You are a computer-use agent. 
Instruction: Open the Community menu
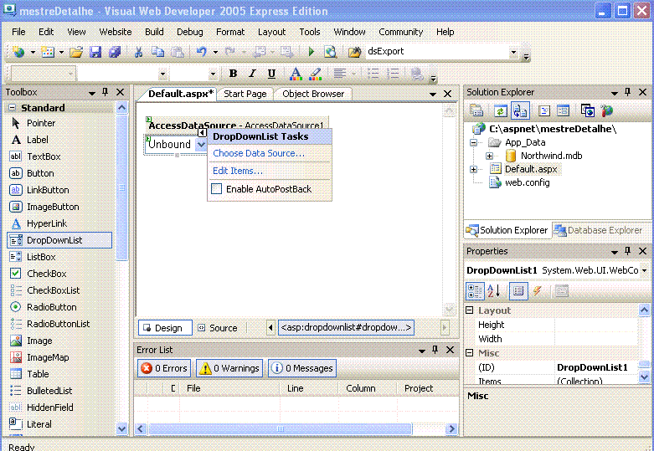click(401, 32)
